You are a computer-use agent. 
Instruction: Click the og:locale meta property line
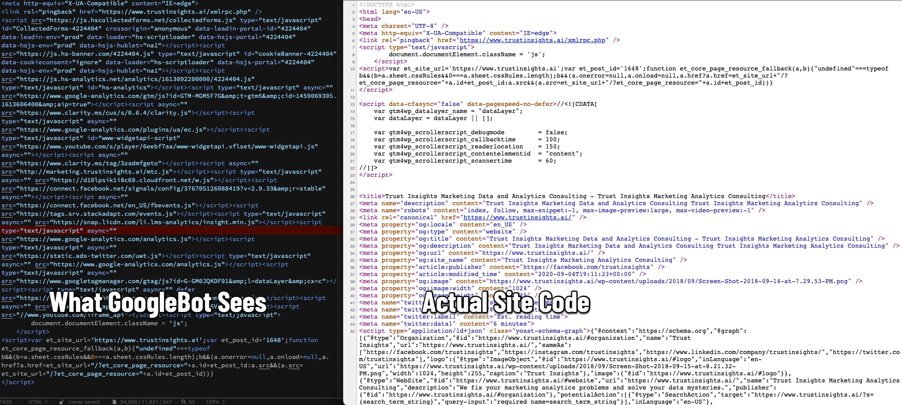[443, 225]
